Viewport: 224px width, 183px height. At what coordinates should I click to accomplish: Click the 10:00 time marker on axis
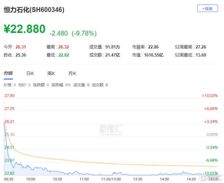[30, 179]
